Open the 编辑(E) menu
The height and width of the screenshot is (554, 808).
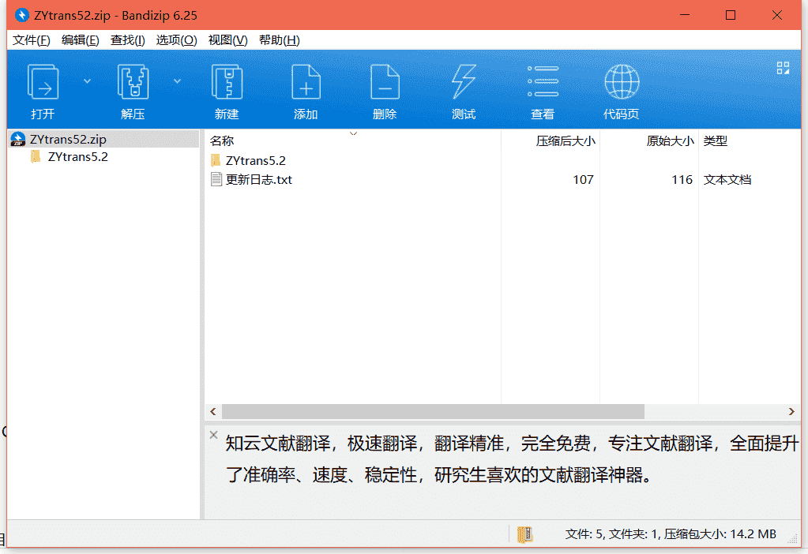[x=80, y=40]
